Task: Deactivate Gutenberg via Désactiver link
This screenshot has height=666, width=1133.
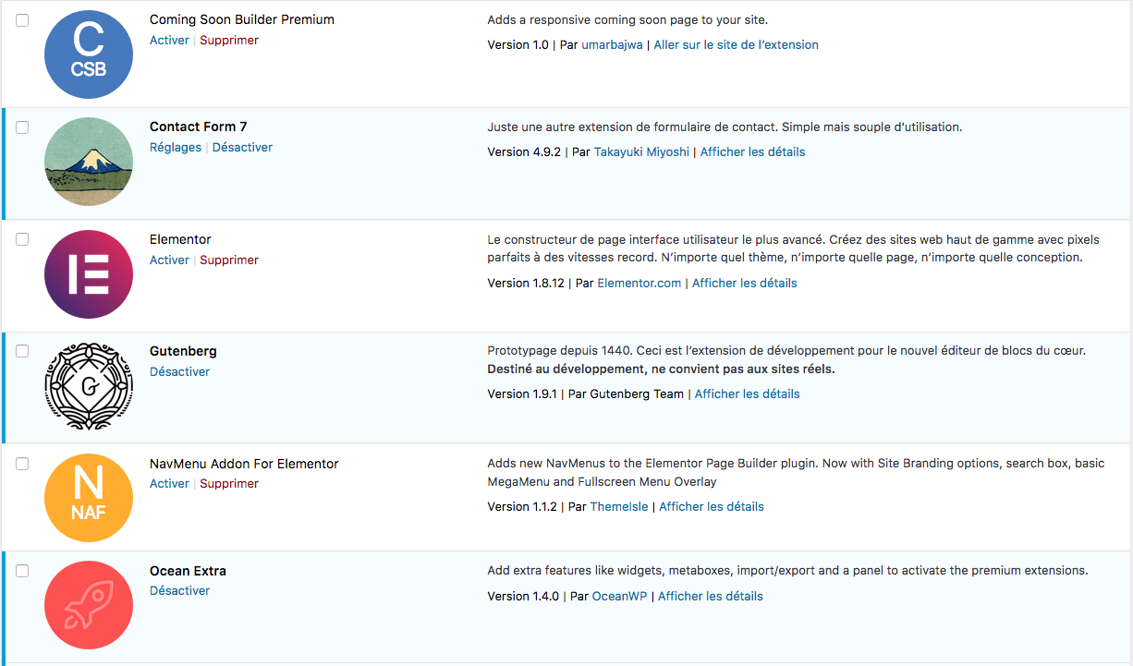Action: (x=179, y=371)
